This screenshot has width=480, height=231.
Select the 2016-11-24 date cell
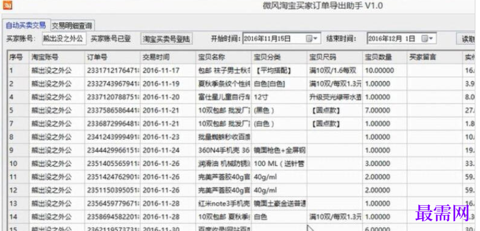(x=168, y=150)
